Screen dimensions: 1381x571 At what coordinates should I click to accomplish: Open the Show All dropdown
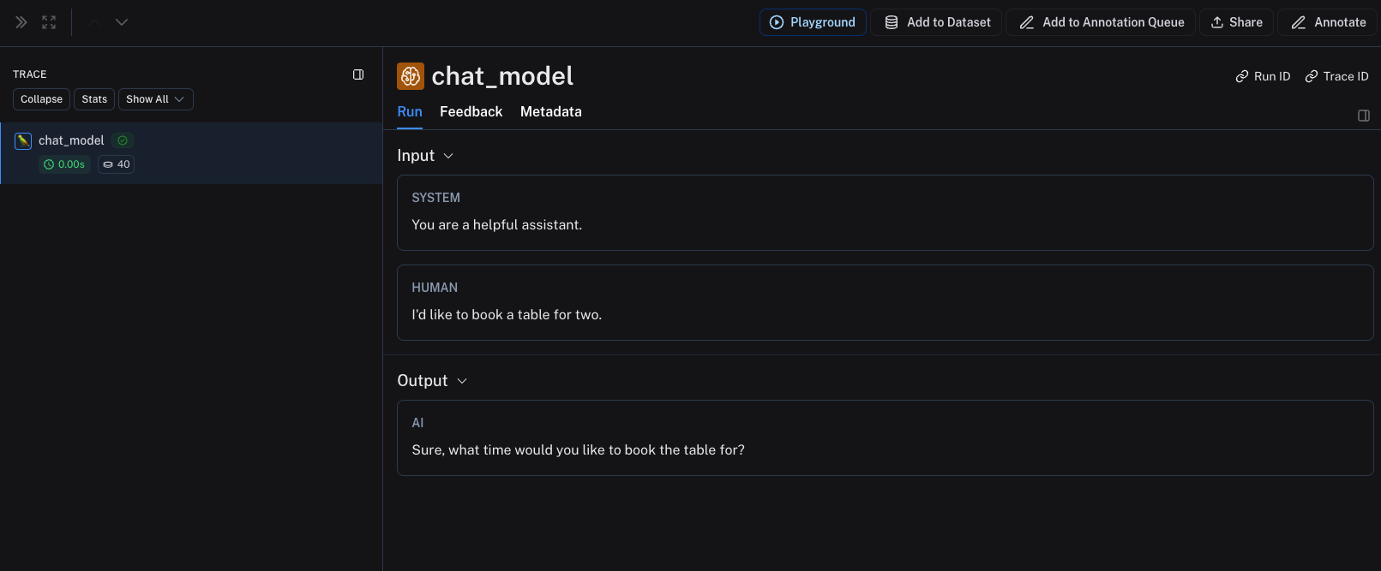pos(155,99)
